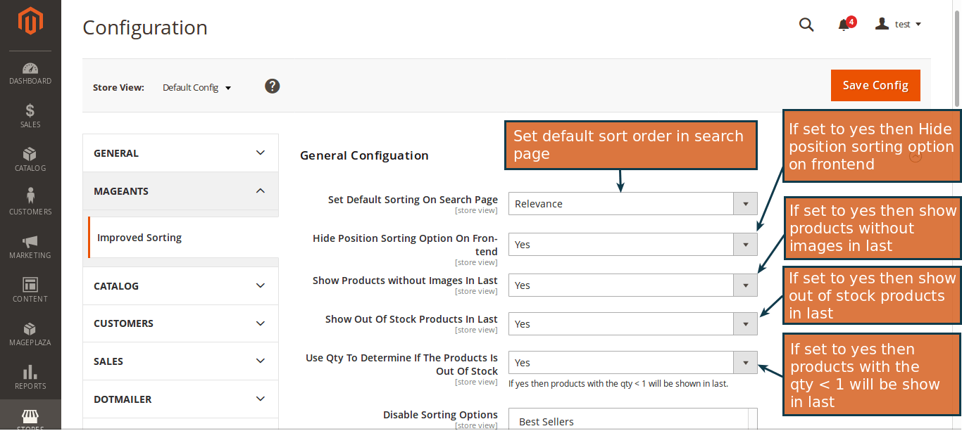Open the Reports sidebar icon
This screenshot has width=962, height=431.
click(x=30, y=376)
